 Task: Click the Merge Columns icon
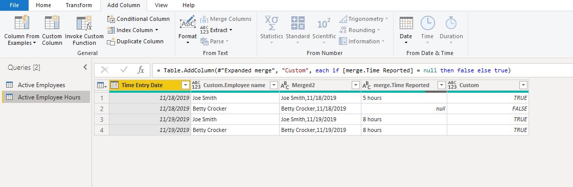tap(204, 19)
